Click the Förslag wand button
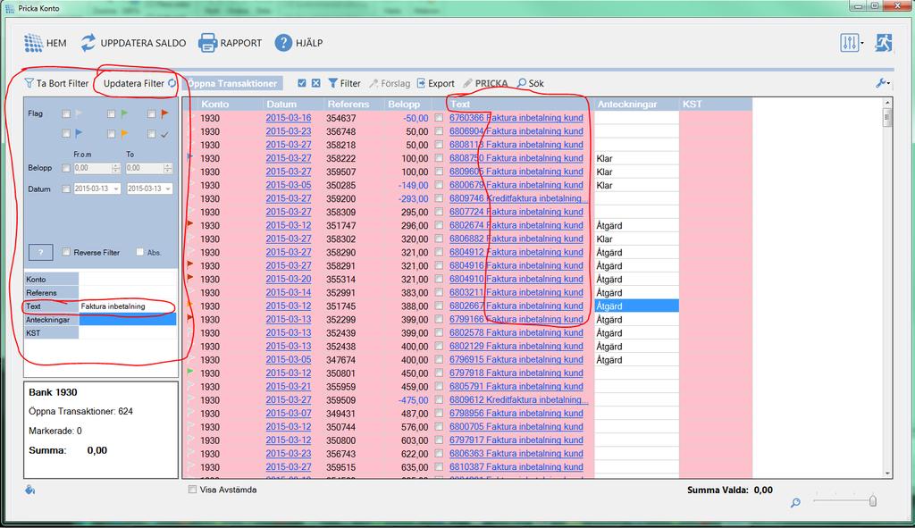 [x=390, y=83]
